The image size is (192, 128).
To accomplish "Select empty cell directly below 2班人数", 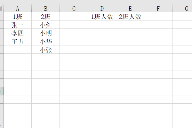I will coord(130,25).
